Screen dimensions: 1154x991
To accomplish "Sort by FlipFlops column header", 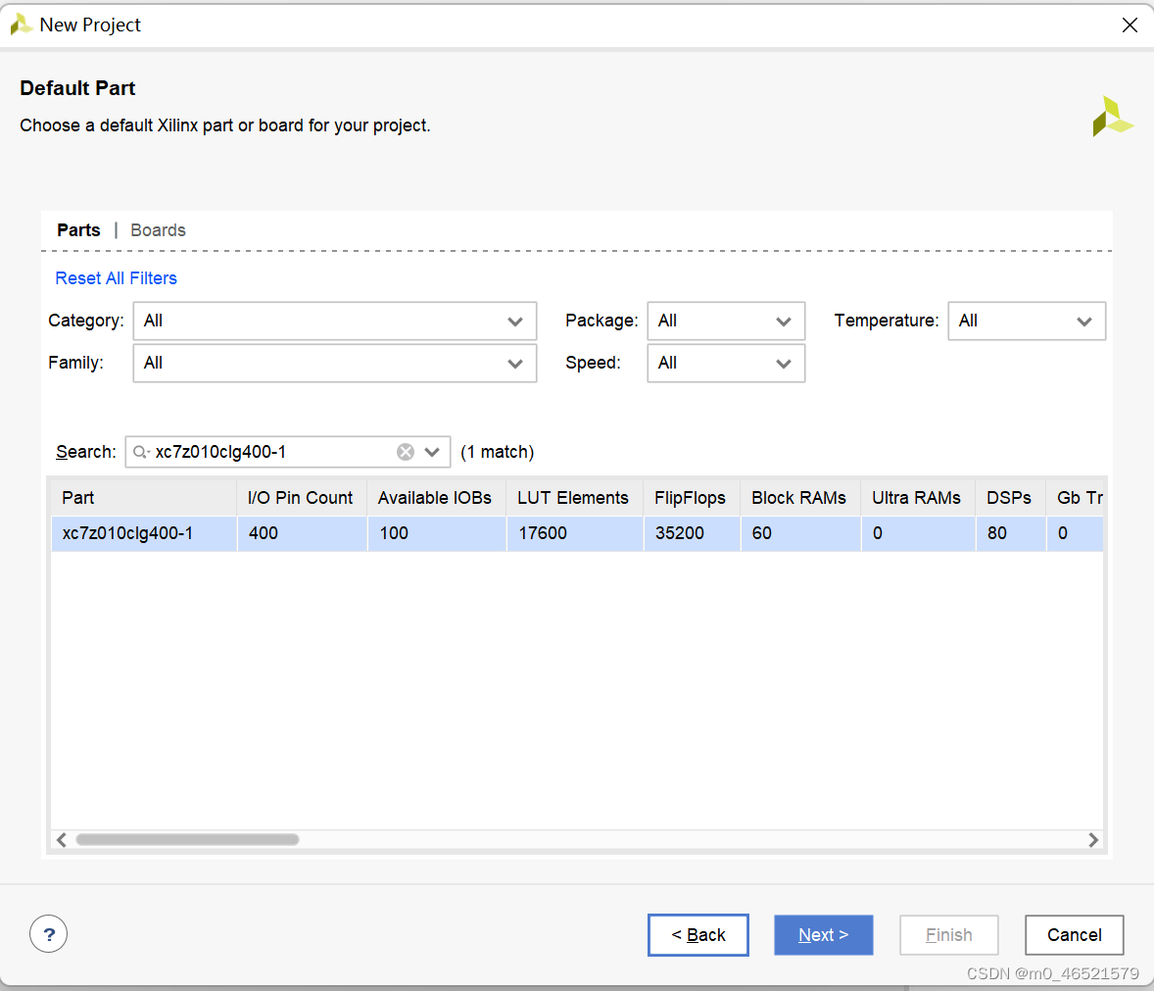I will point(692,498).
